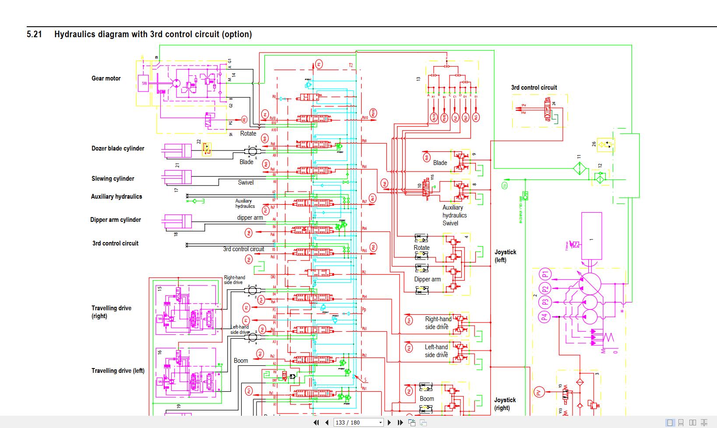Click the next view navigation icon
The width and height of the screenshot is (717, 428).
coord(423,422)
